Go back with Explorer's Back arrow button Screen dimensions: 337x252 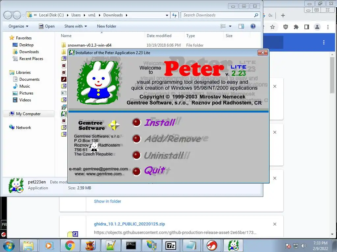(x=8, y=15)
